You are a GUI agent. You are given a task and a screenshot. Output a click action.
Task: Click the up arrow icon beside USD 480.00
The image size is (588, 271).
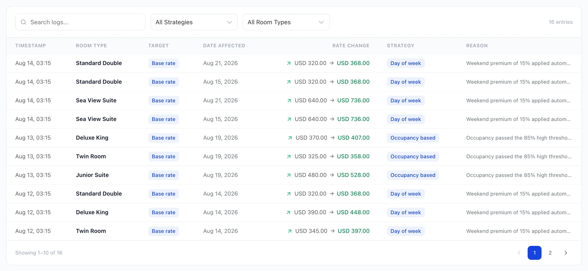(x=288, y=175)
